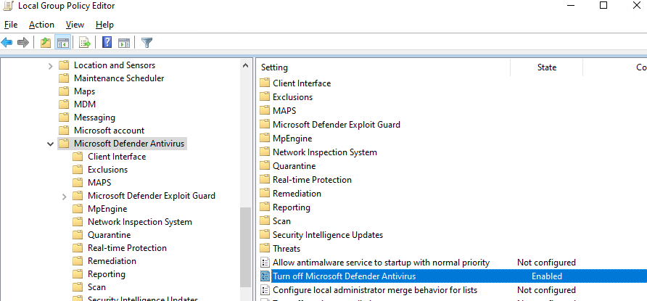Select Quarantine in the left tree
The width and height of the screenshot is (647, 301).
(110, 235)
